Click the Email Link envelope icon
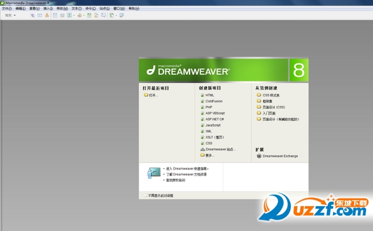Viewport: 373px width, 231px height. tap(40, 15)
